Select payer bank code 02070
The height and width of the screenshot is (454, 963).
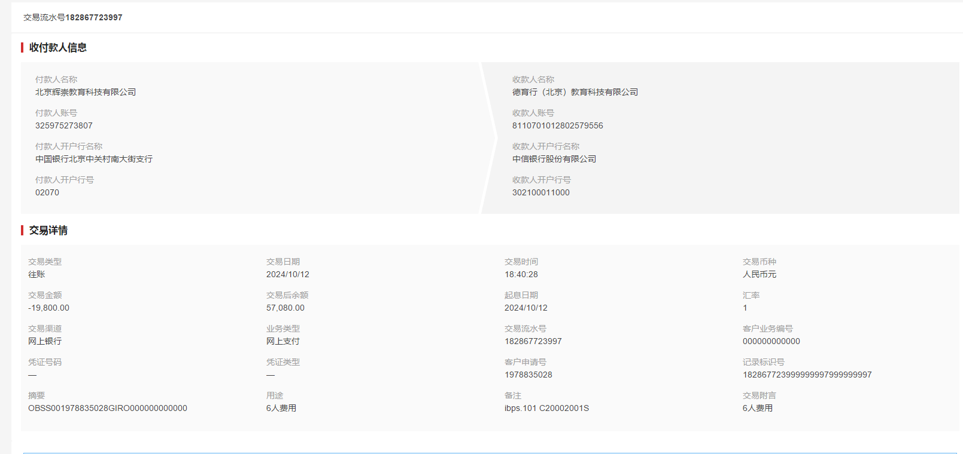pos(47,192)
